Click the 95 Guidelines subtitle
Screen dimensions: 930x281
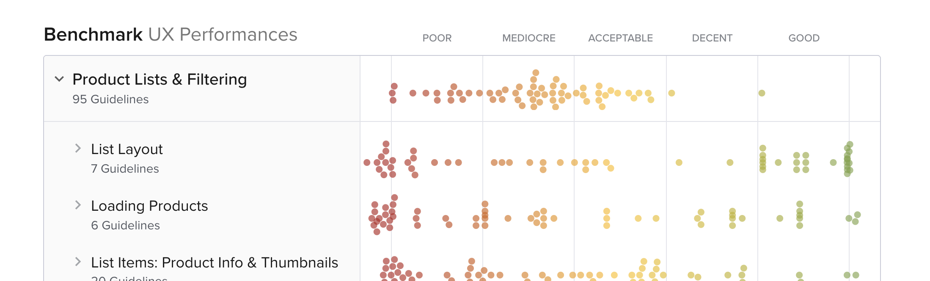110,99
